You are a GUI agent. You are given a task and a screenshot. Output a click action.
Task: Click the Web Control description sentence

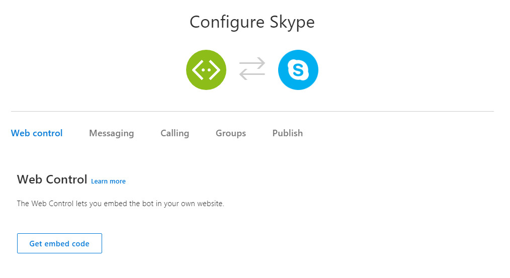(x=121, y=204)
